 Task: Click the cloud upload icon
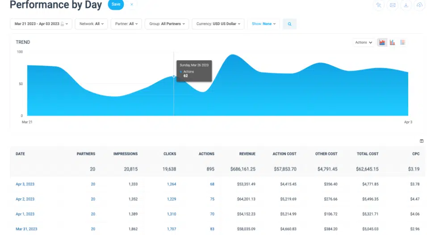419,5
